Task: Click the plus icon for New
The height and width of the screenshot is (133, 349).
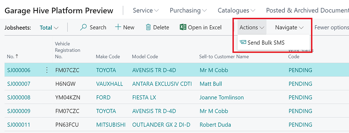Action: coord(118,27)
